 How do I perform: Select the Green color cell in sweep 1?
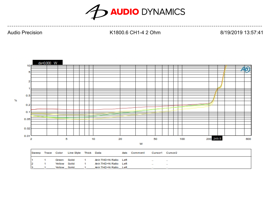59,160
